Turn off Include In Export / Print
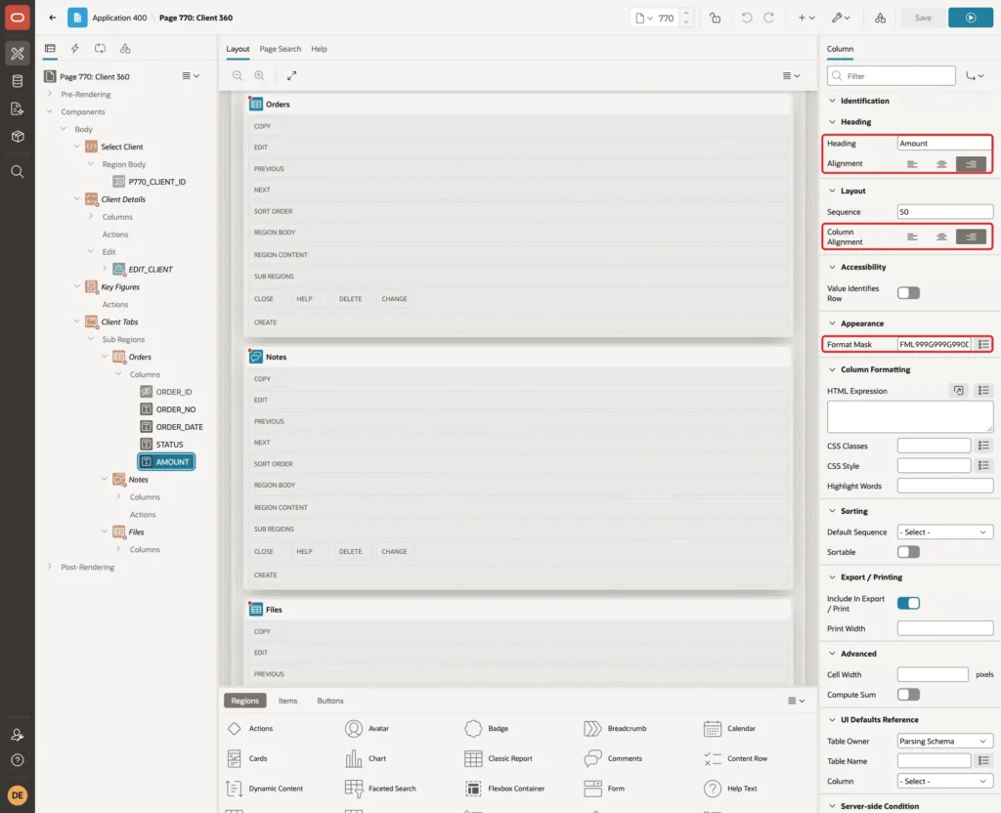 point(908,603)
